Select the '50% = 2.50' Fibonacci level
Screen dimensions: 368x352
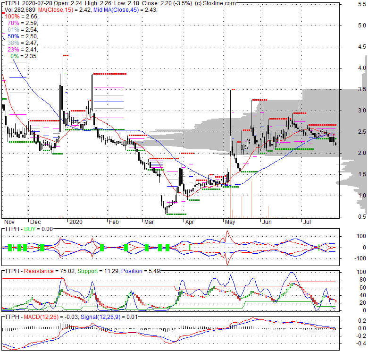(23, 36)
